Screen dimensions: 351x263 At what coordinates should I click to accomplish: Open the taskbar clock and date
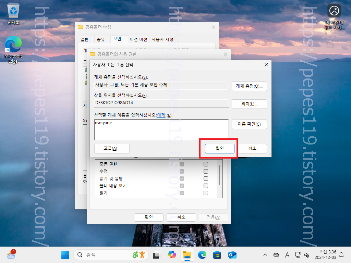(325, 255)
